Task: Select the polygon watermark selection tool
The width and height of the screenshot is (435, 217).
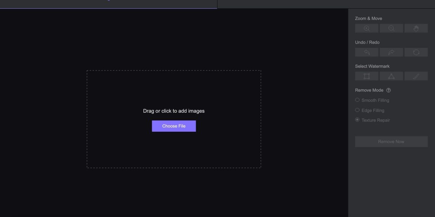Action: pos(391,77)
